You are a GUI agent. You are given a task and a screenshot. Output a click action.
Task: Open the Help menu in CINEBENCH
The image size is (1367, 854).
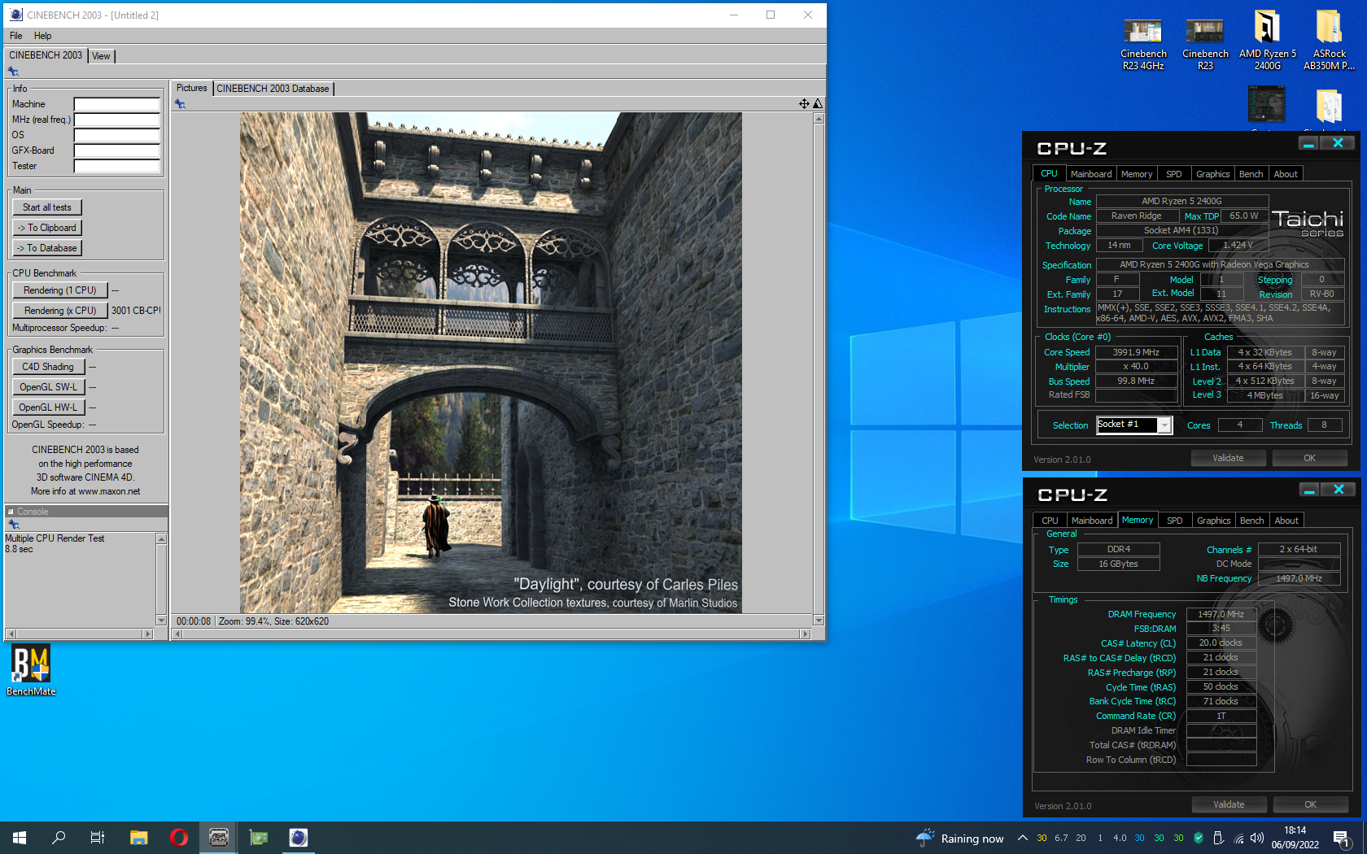coord(42,36)
